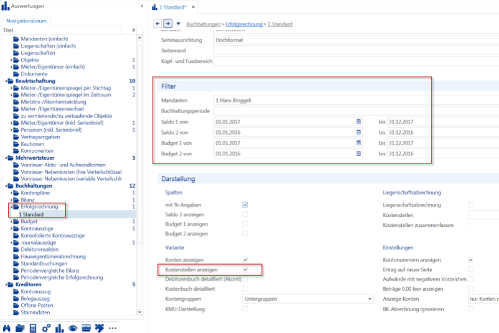Toggle Kostenstellen anzeigen checkbox
499x333 pixels.
[x=245, y=270]
